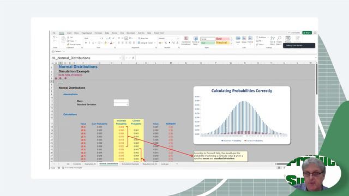Open the Fill dropdown
349x196 pixels.
(260, 41)
